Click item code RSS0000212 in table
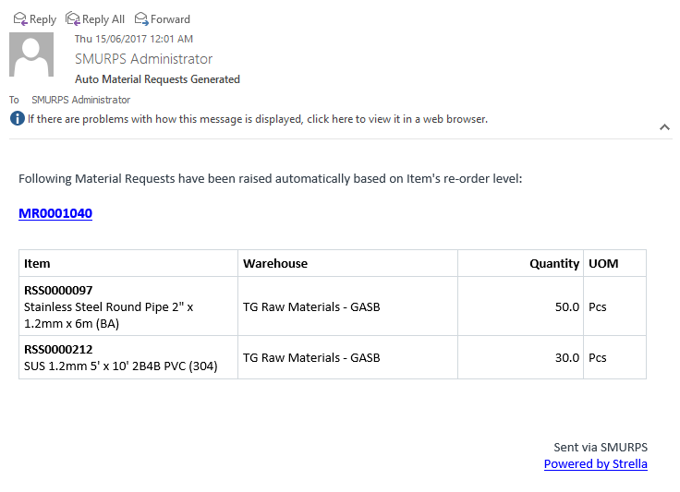This screenshot has width=680, height=492. pos(58,350)
